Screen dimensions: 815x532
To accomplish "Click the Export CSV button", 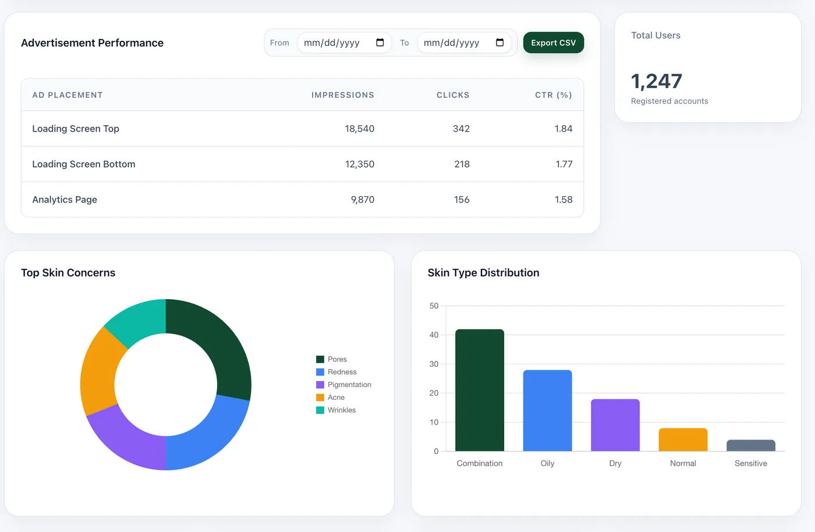I will pos(554,42).
